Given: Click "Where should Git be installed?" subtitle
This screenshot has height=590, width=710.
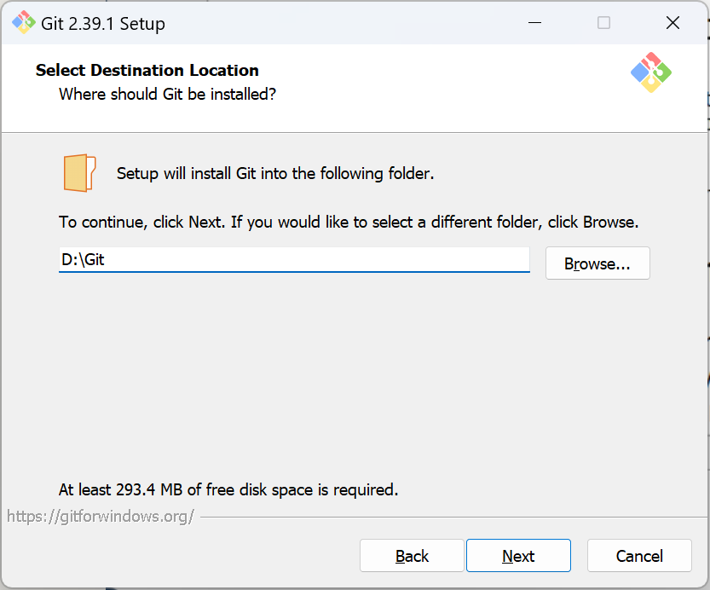Looking at the screenshot, I should click(x=167, y=94).
